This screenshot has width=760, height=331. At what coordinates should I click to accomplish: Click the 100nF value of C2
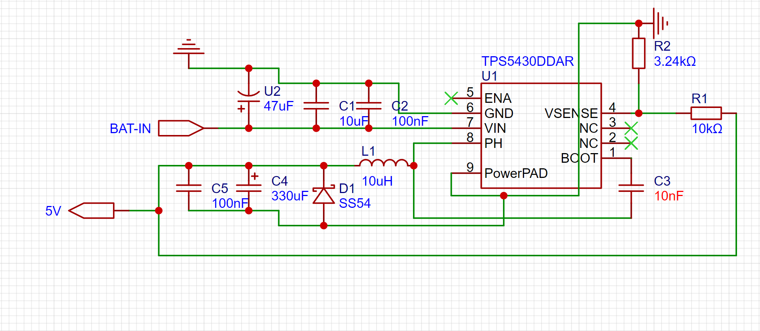tap(410, 121)
